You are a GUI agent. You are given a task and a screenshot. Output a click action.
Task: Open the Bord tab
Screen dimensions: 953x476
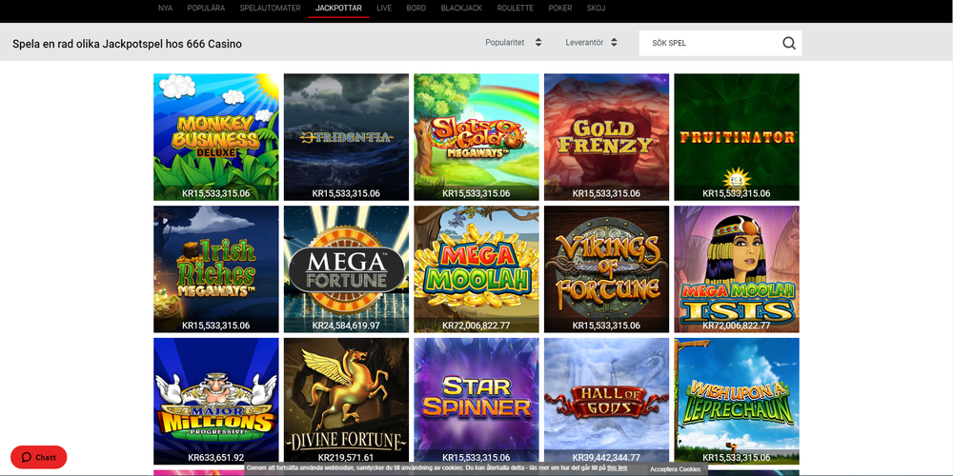(x=416, y=9)
